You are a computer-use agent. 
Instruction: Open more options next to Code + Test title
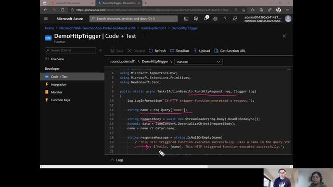144,36
